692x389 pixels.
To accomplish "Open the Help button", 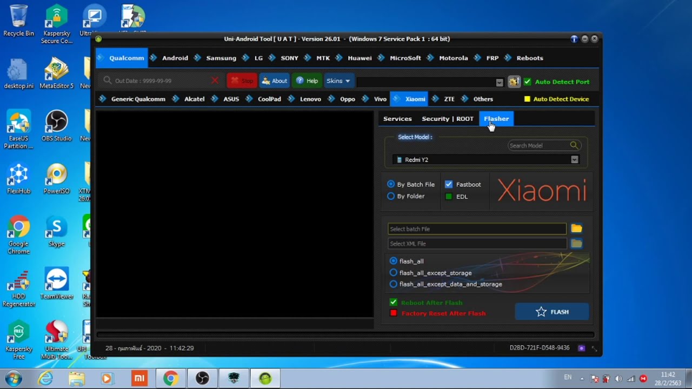I will tap(307, 81).
